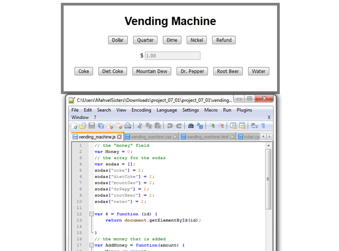Click the Cut scissors icon
Viewport: 339px width, 251px height.
[x=140, y=126]
